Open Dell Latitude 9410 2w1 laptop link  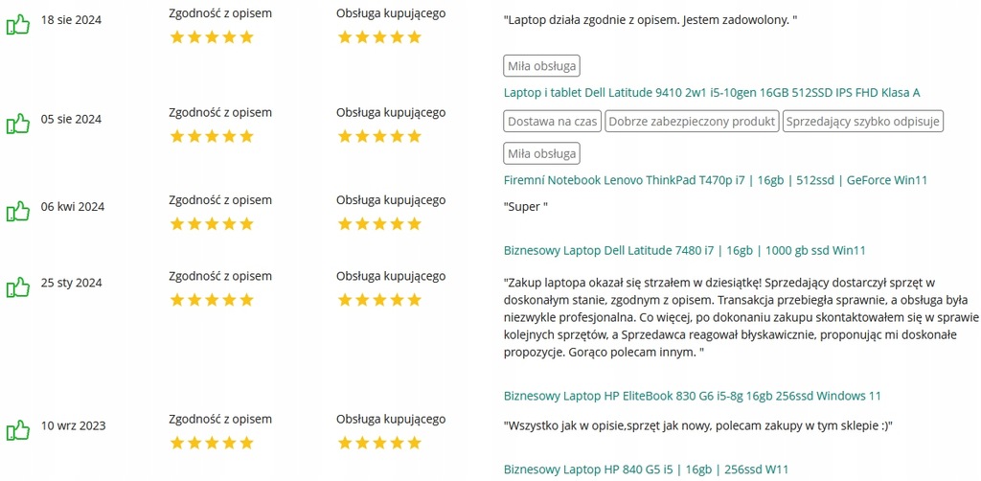tap(712, 93)
